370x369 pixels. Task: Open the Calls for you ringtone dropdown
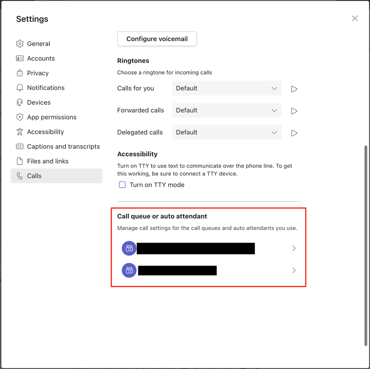click(227, 88)
